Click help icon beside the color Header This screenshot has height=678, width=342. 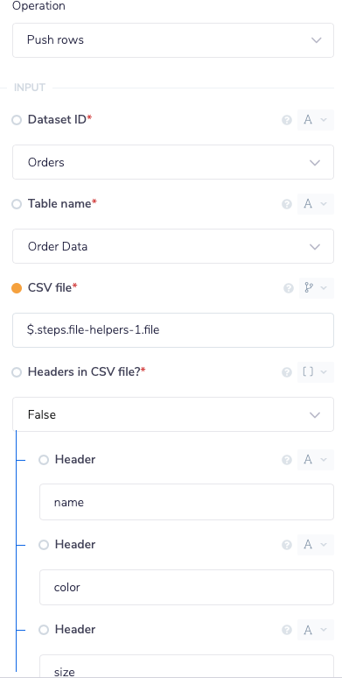287,545
